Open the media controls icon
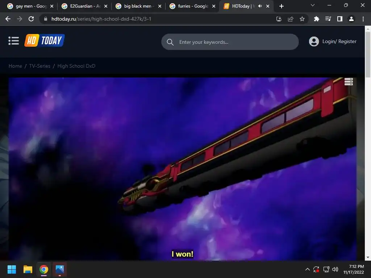Screen dimensions: 371x278 (x=328, y=19)
